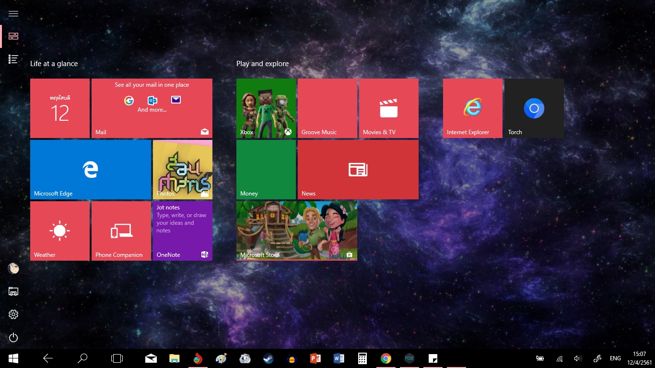The width and height of the screenshot is (655, 368).
Task: Open the user account menu
Action: pos(13,268)
